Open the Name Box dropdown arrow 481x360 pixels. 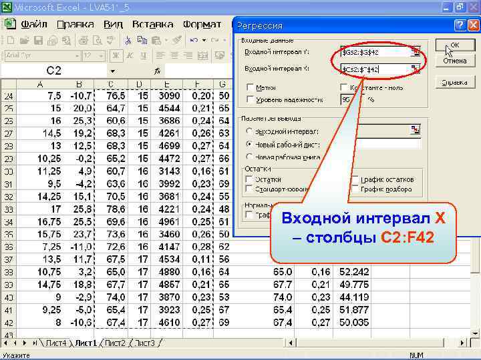(113, 71)
